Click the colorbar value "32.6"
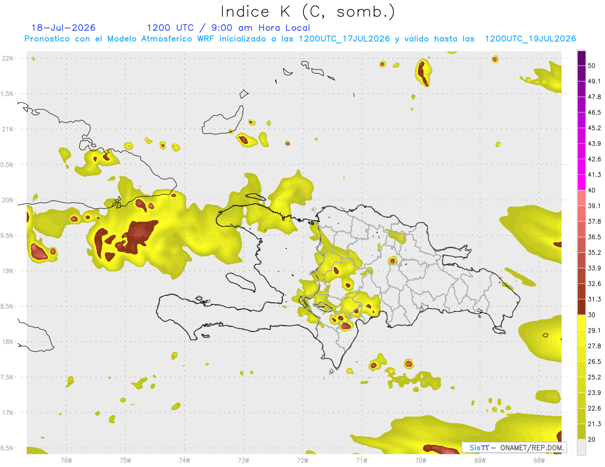 click(594, 284)
